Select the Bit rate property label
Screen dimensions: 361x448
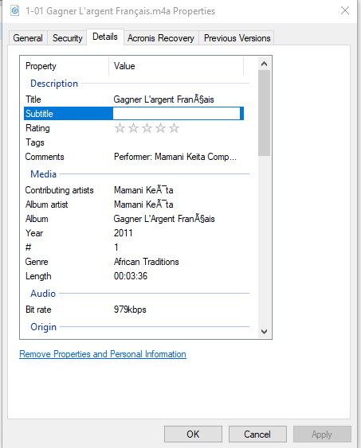38,310
